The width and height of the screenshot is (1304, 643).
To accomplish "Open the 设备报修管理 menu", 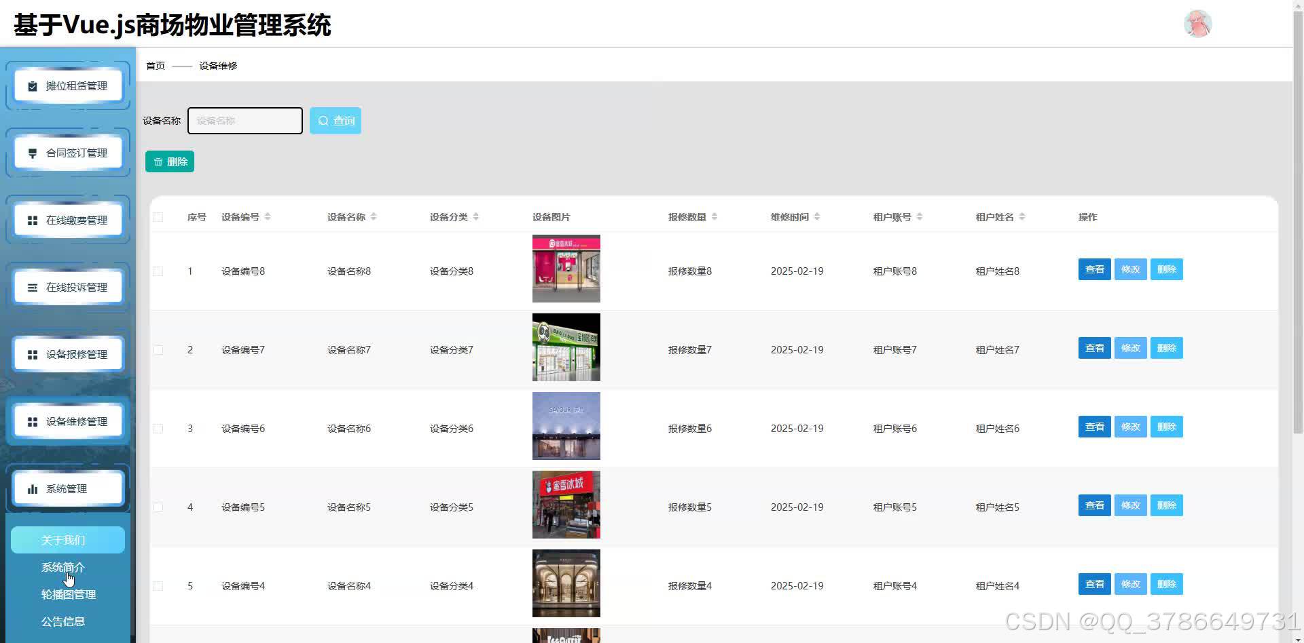I will pyautogui.click(x=68, y=355).
